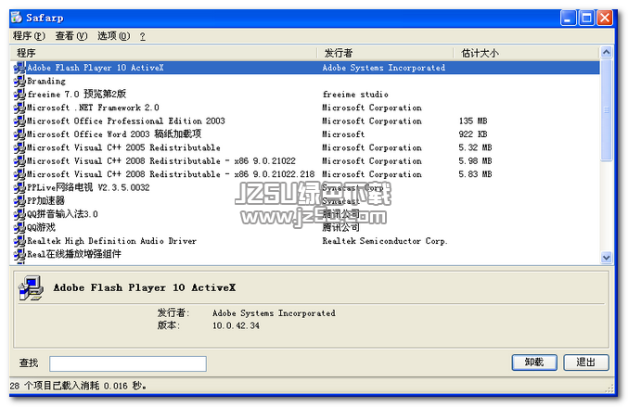Image resolution: width=628 pixels, height=407 pixels.
Task: Open the 查看(V) menu
Action: click(71, 36)
